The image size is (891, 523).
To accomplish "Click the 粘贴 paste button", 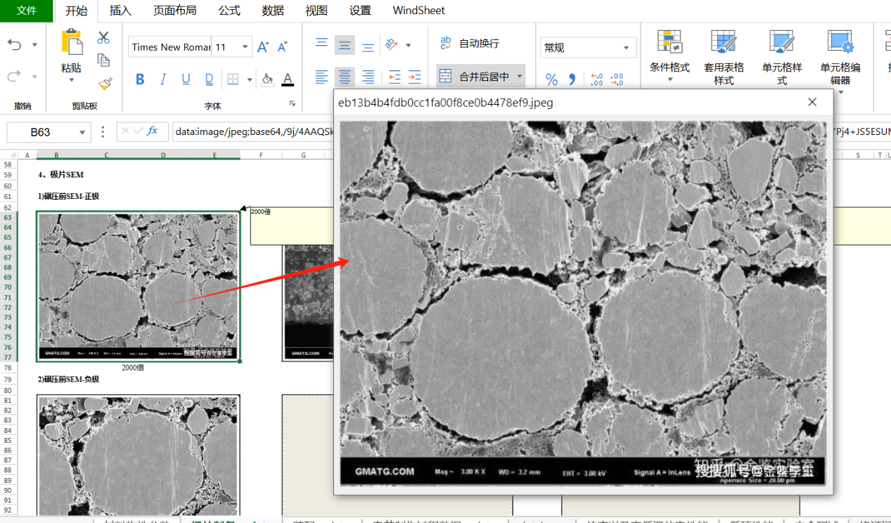I will (71, 53).
